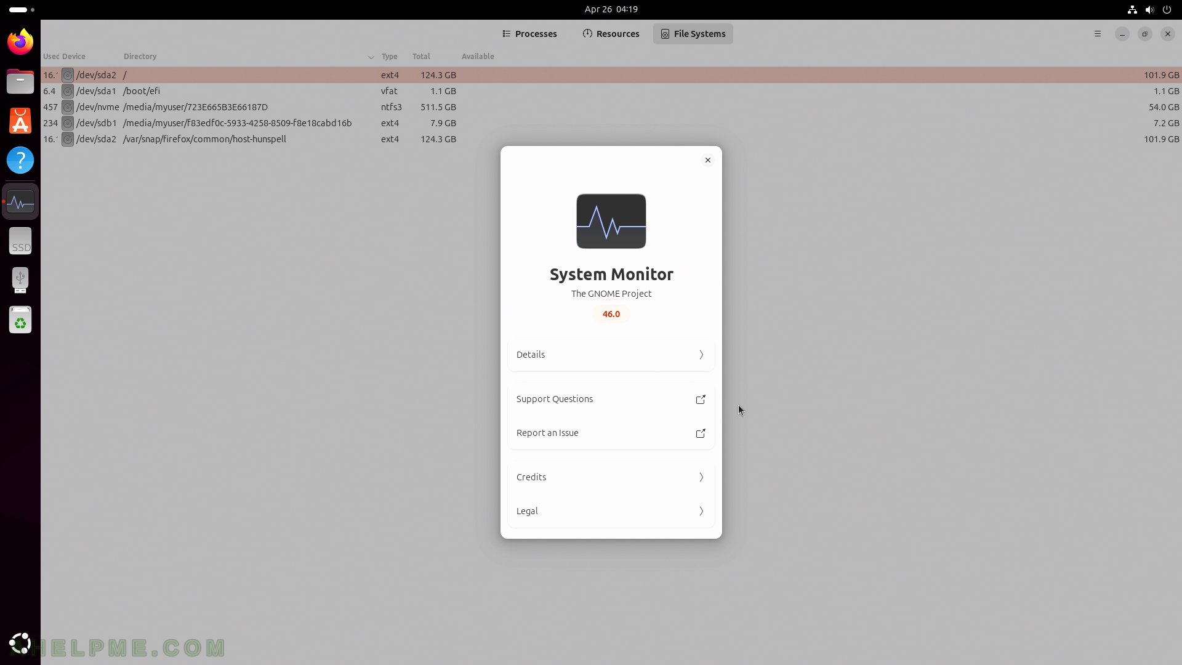Screen dimensions: 1182x665
Task: Sort by the Total column header
Action: (x=421, y=57)
